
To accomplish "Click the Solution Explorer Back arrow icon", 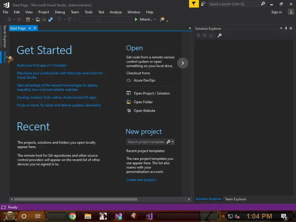I will click(198, 35).
